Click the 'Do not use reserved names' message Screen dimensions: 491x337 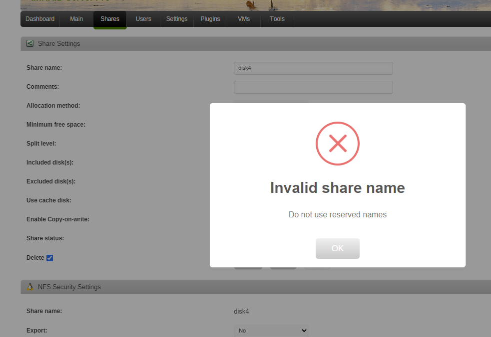[x=337, y=214]
